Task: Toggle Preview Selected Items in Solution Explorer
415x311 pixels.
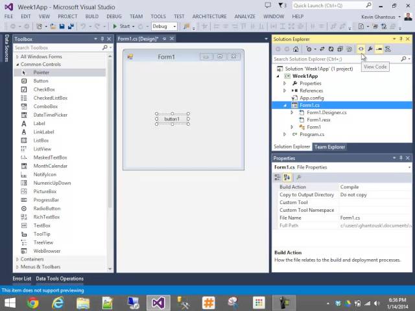Action: pyautogui.click(x=379, y=49)
